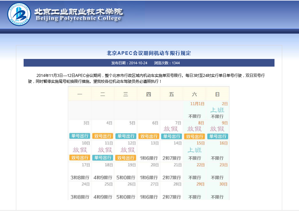Click the view count 浏览次数:1344
This screenshot has width=299, height=211.
[x=167, y=63]
